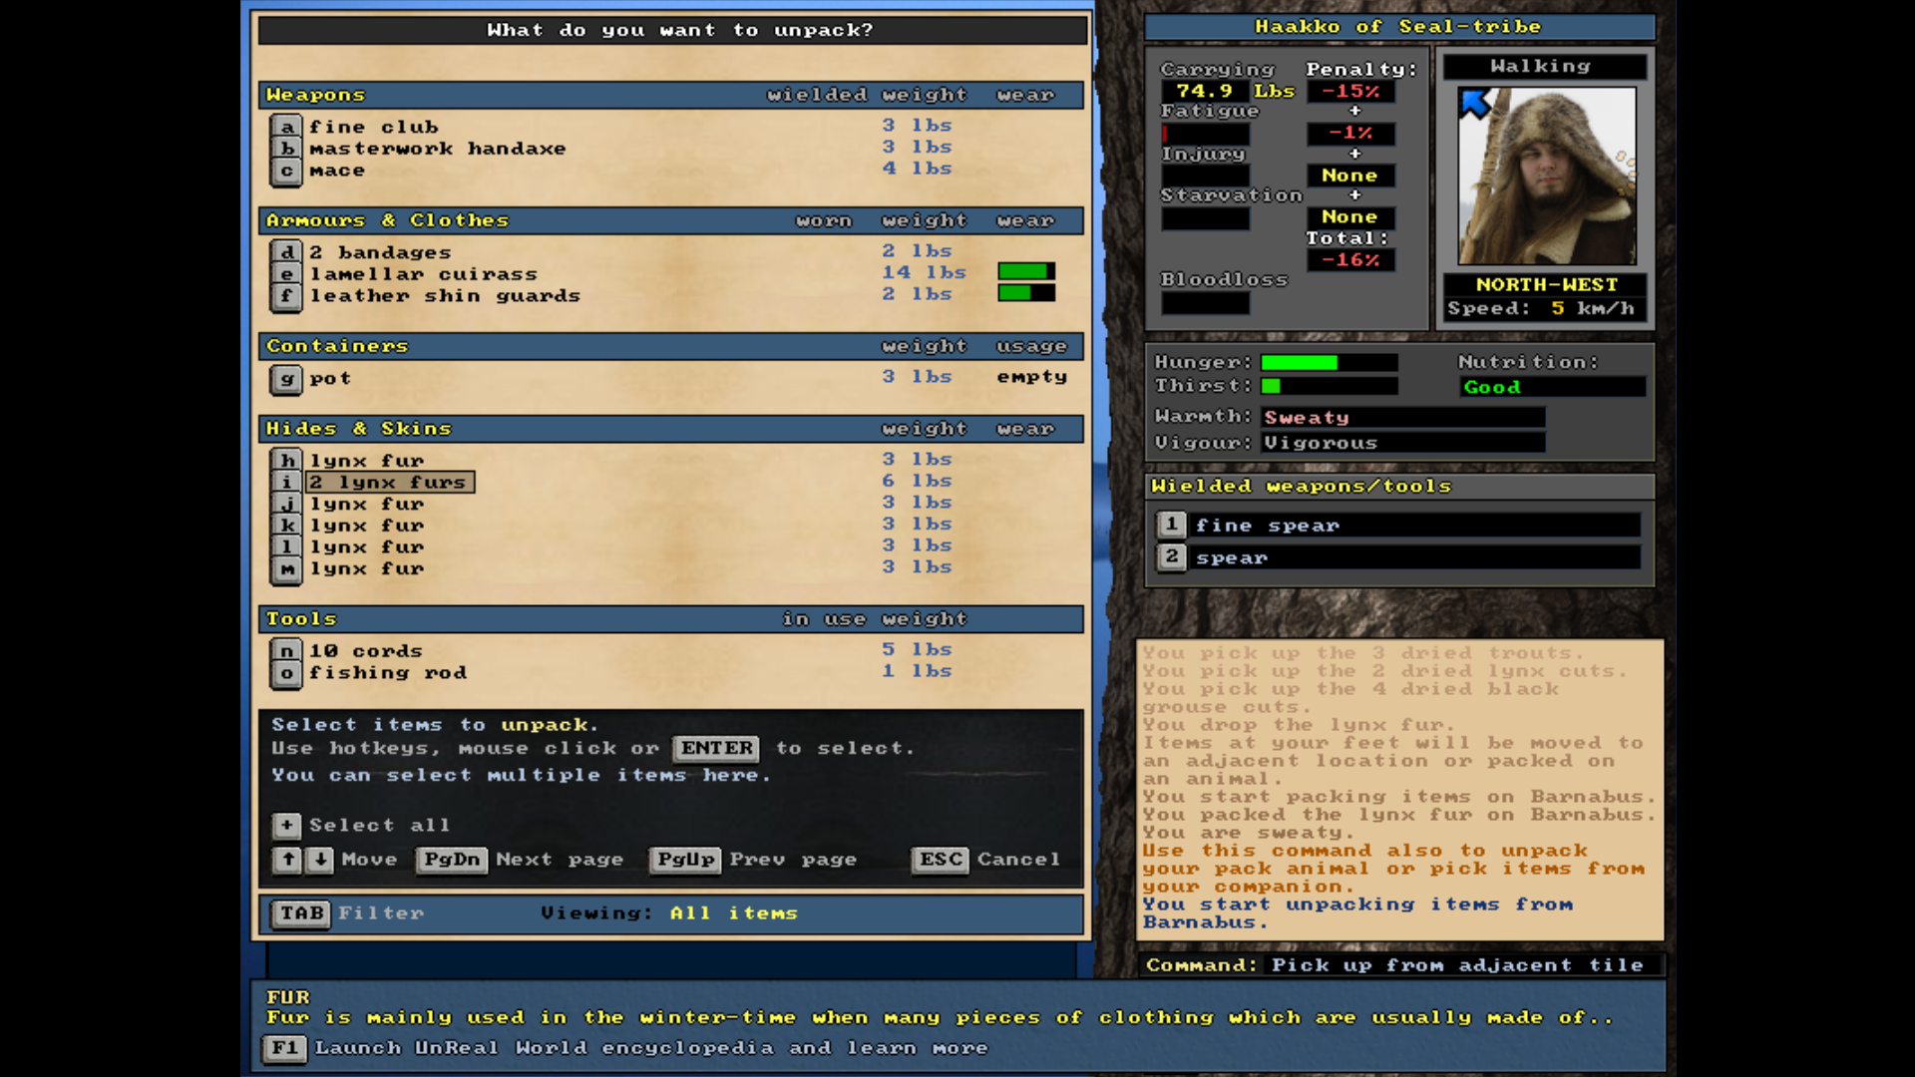The width and height of the screenshot is (1915, 1077).
Task: Click the 'g' hotkey next to pot
Action: [286, 379]
